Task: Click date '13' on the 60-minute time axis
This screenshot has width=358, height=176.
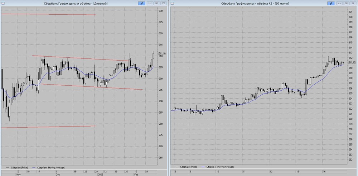Action: click(297, 171)
